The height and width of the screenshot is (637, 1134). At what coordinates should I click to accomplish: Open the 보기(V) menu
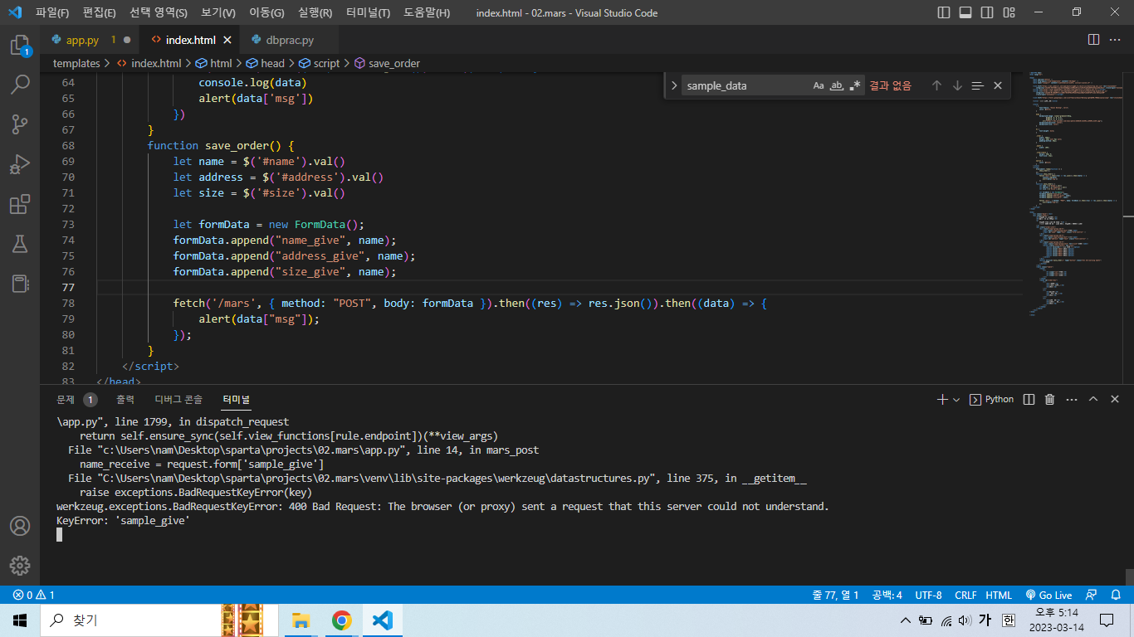218,12
